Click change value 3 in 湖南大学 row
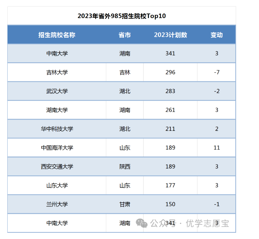 click(x=217, y=110)
